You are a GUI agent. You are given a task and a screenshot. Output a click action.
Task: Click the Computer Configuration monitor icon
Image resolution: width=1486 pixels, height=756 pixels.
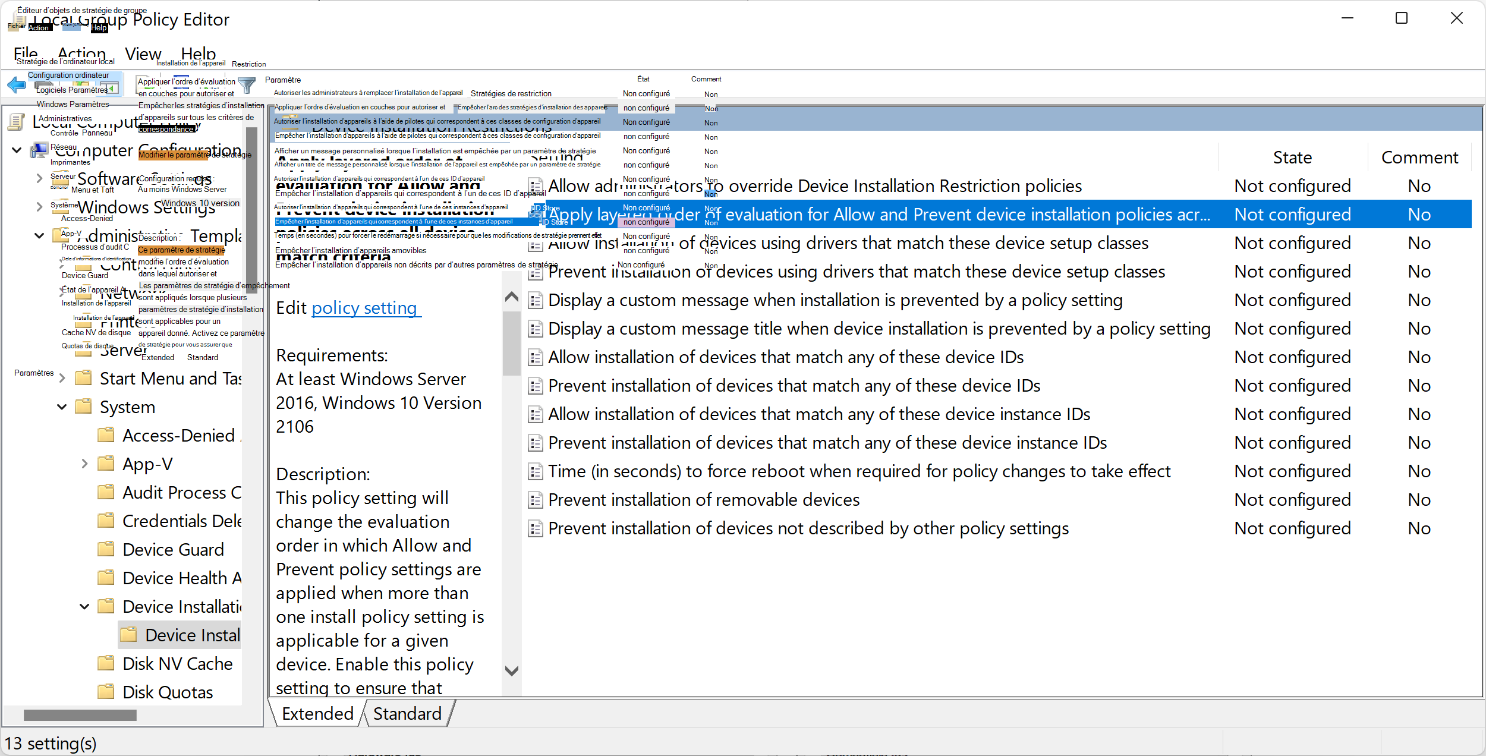pos(39,150)
